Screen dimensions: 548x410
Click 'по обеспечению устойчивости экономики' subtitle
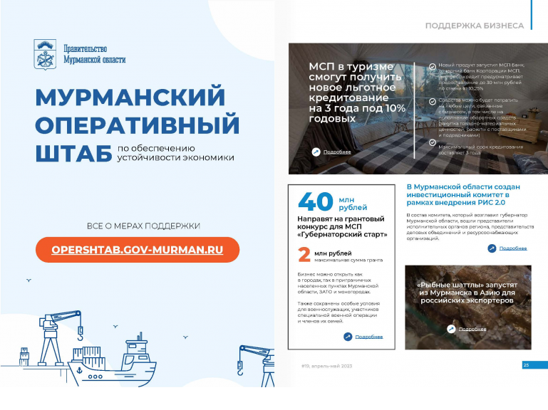click(x=175, y=153)
